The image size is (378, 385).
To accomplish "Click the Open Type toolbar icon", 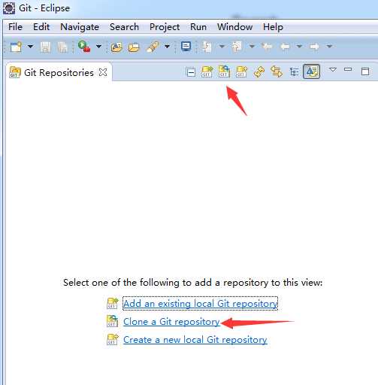I will (x=116, y=47).
